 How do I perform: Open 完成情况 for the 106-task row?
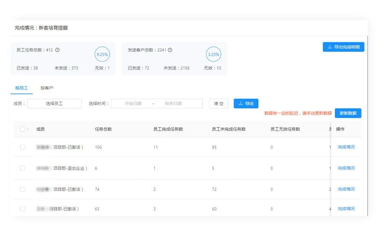346,147
